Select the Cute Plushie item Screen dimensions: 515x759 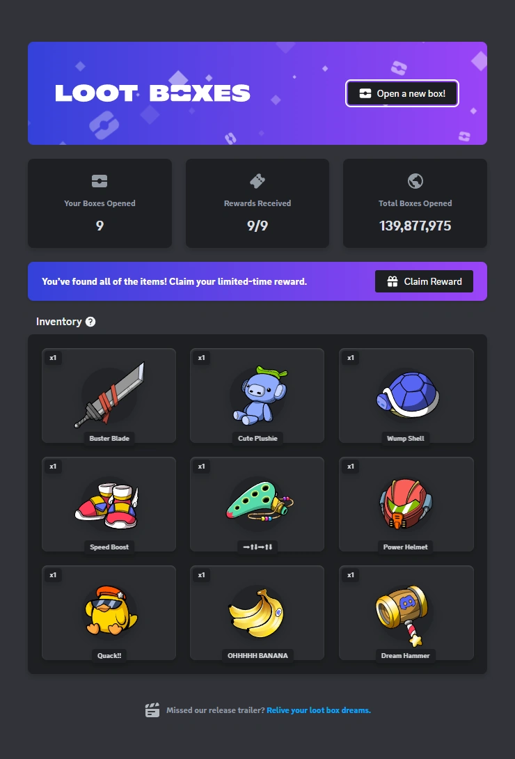pyautogui.click(x=257, y=396)
